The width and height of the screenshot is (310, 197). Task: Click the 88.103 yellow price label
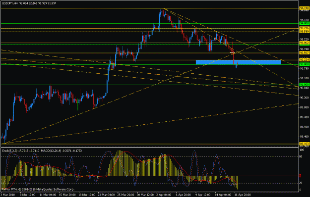pos(304,144)
